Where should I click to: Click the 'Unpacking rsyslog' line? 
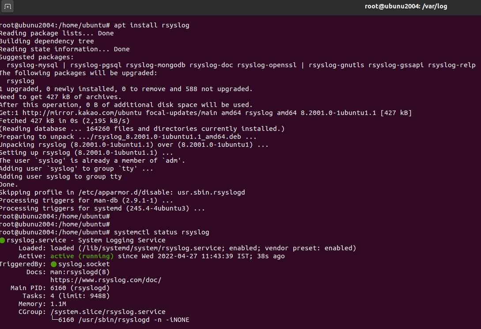point(134,145)
